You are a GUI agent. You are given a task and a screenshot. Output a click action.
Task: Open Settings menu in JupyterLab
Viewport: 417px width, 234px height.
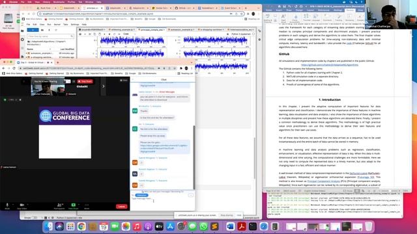75,25
